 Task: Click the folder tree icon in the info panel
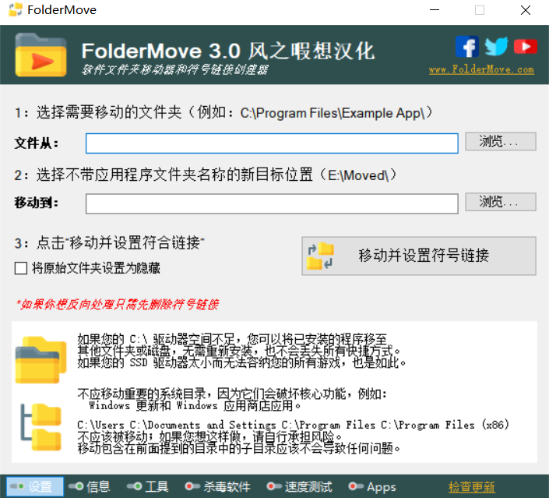[x=41, y=427]
